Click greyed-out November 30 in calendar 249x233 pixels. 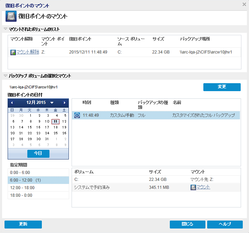pos(21,116)
